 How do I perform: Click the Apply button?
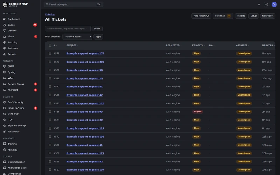point(98,37)
